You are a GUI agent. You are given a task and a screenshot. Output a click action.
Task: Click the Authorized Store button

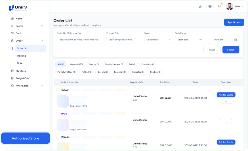click(x=26, y=138)
